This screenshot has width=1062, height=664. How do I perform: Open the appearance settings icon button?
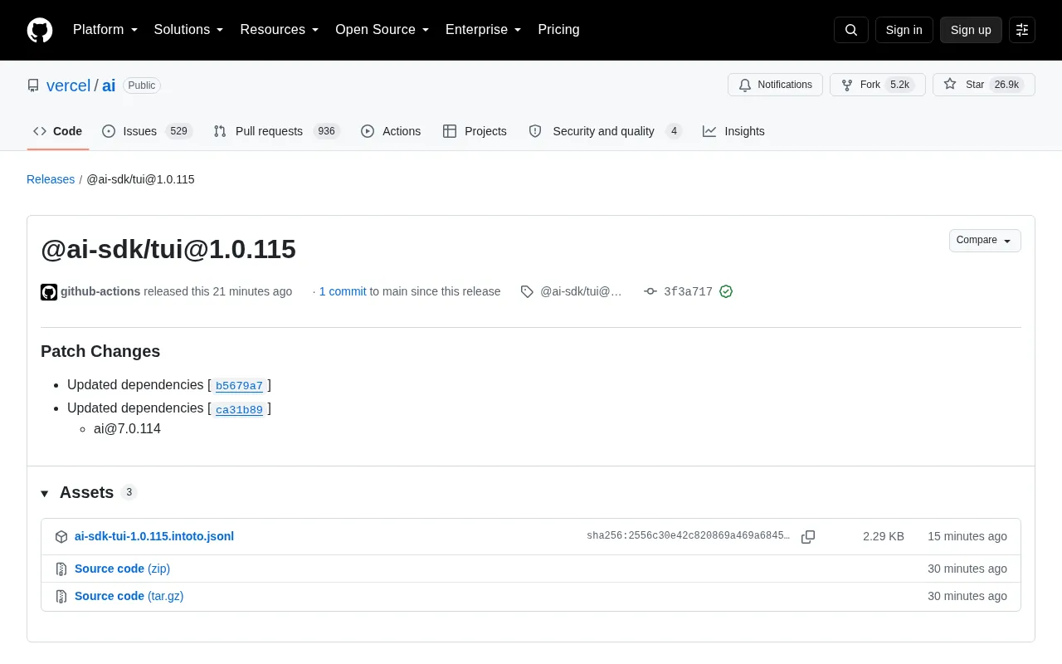1022,30
